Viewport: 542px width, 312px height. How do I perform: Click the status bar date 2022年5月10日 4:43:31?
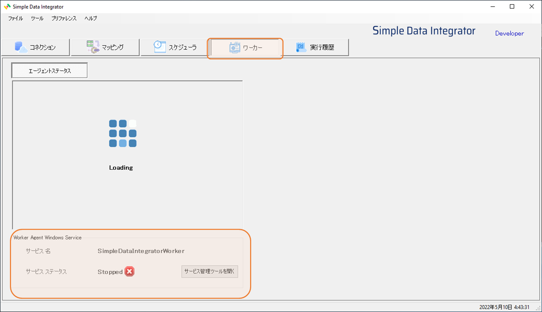504,307
